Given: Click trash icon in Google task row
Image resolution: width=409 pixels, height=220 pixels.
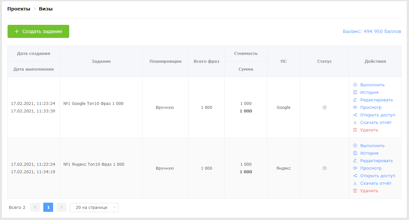Looking at the screenshot, I should pos(355,130).
